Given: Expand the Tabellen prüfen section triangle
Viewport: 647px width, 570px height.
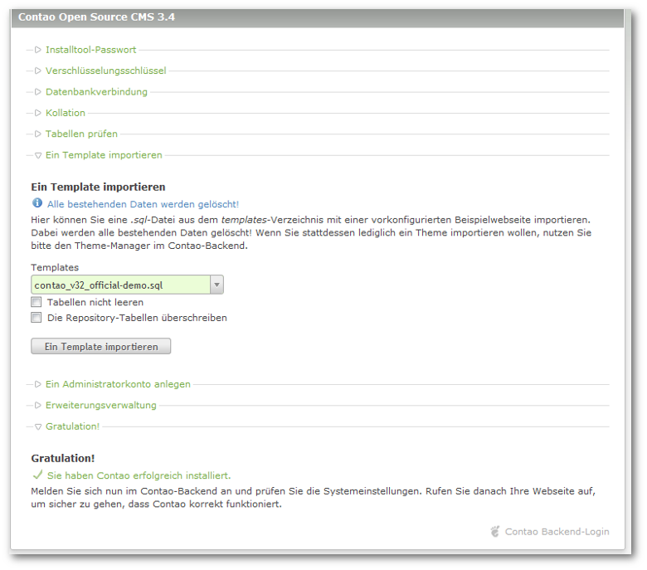Looking at the screenshot, I should [38, 134].
